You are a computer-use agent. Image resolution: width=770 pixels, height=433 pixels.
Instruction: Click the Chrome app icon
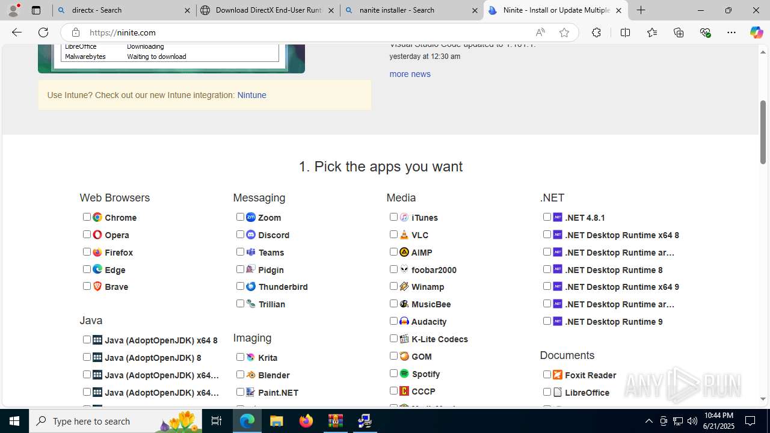pos(97,217)
